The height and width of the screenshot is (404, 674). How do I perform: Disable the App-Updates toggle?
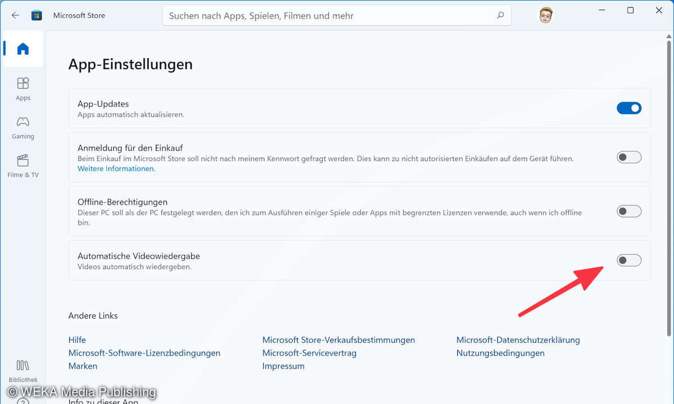(629, 108)
